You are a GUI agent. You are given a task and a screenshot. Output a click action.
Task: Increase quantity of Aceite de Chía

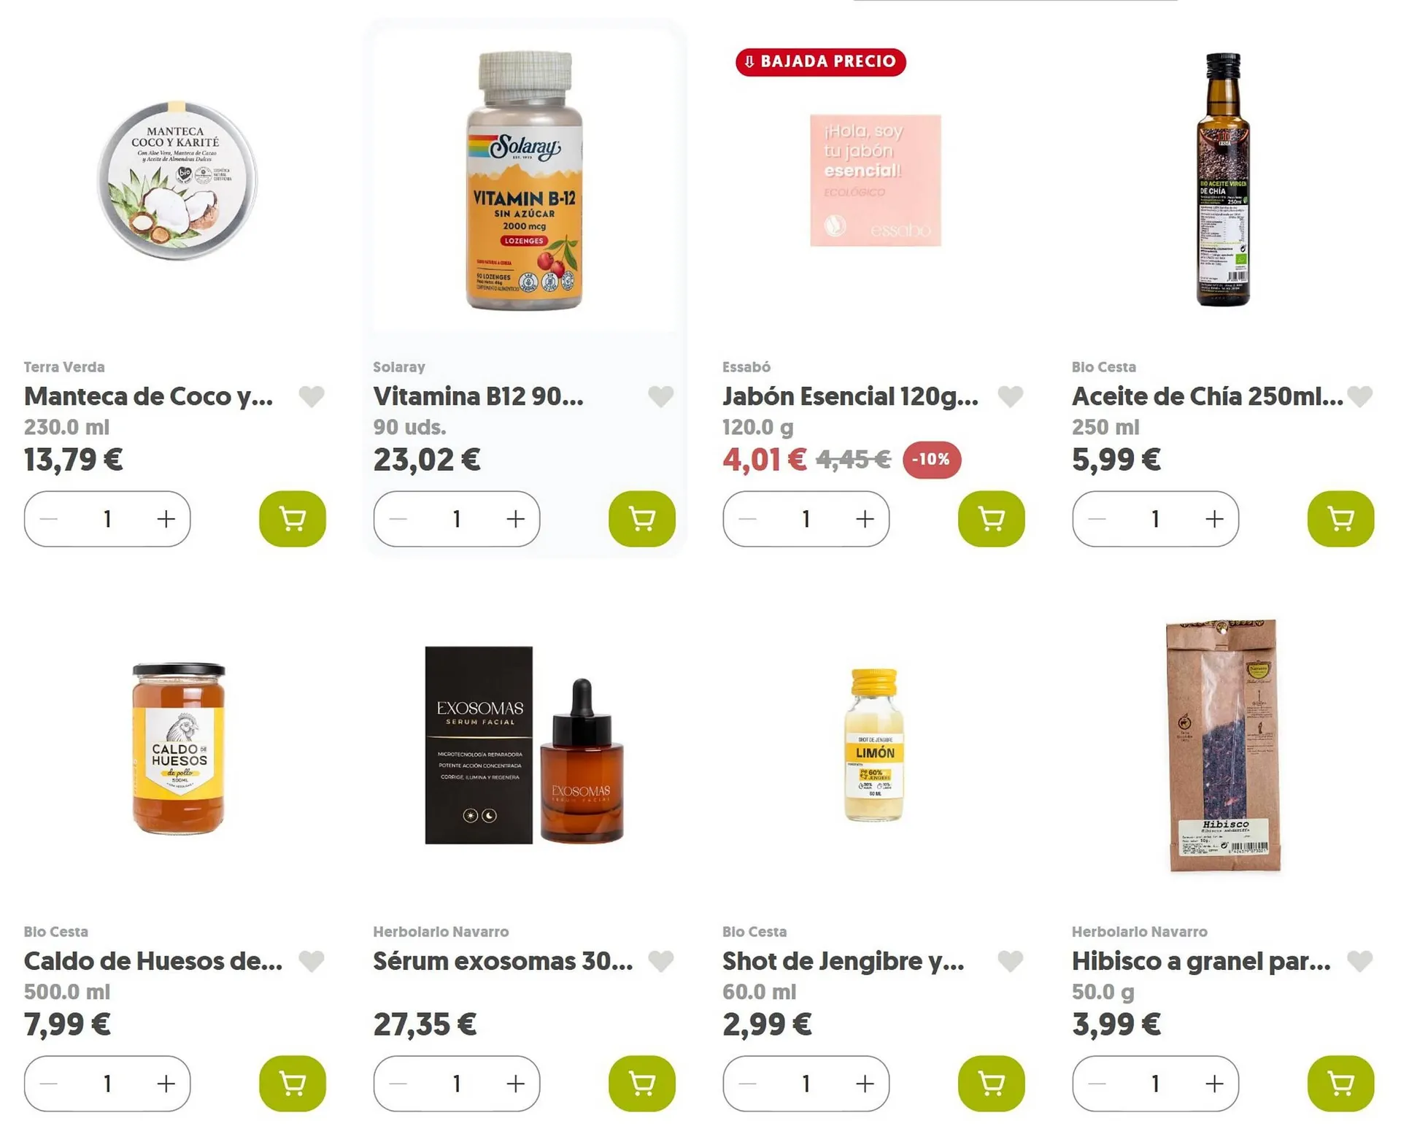1214,519
